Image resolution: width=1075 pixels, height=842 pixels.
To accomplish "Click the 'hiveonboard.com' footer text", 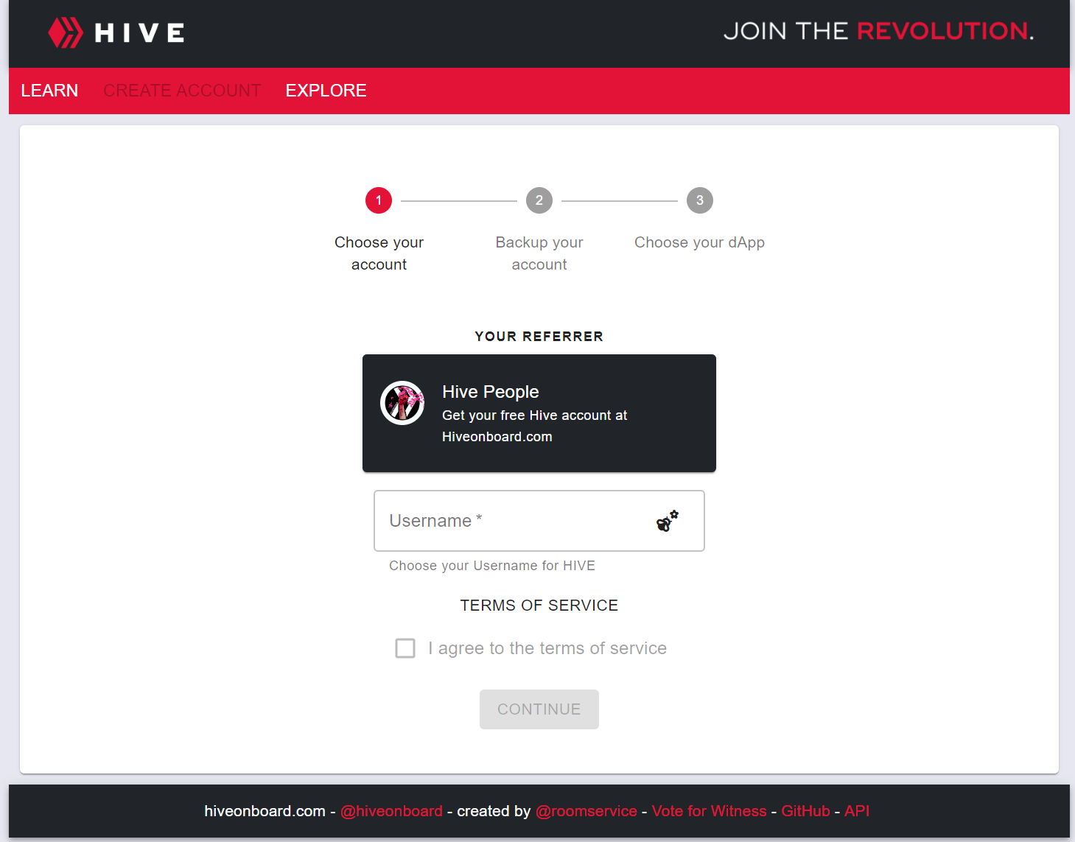I will [x=265, y=811].
